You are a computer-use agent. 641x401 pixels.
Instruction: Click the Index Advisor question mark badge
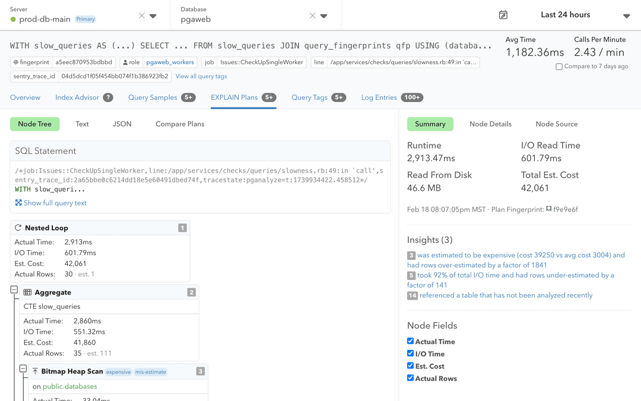108,97
